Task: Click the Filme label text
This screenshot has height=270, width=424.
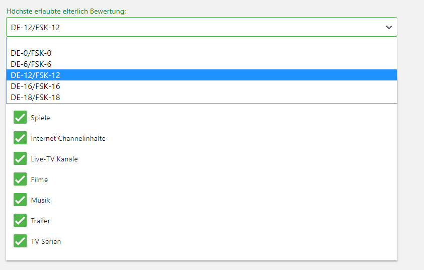Action: 39,179
